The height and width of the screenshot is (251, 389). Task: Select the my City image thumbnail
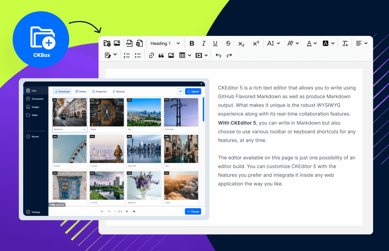click(x=107, y=185)
